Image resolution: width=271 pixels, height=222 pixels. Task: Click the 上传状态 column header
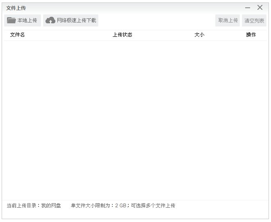coord(122,35)
